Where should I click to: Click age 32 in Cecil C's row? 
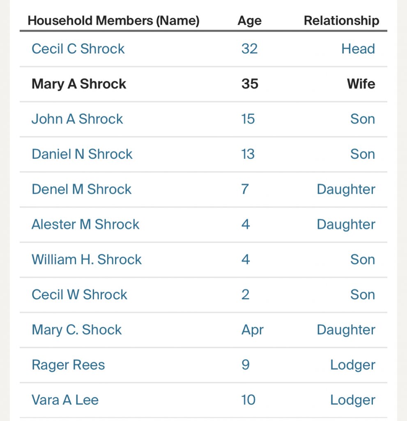(249, 49)
